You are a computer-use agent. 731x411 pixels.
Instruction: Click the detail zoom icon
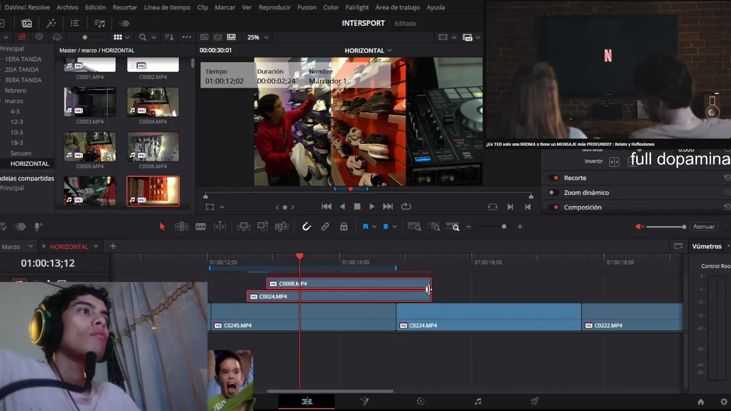(x=433, y=227)
